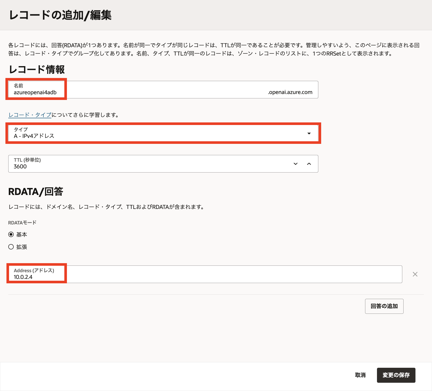Adjust TTL value using the stepper control
Image resolution: width=432 pixels, height=391 pixels.
click(302, 164)
